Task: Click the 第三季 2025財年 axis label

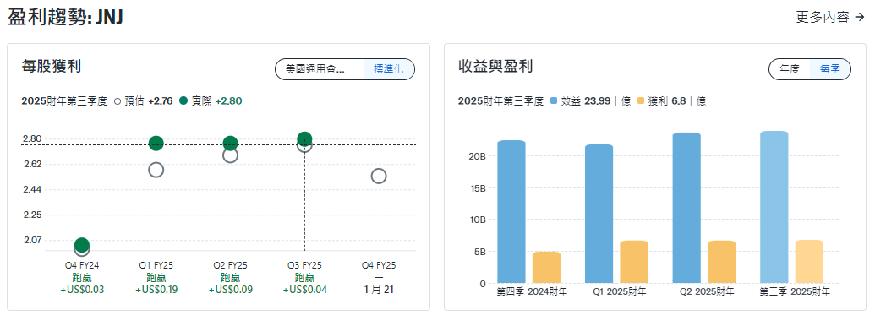Action: pyautogui.click(x=795, y=291)
